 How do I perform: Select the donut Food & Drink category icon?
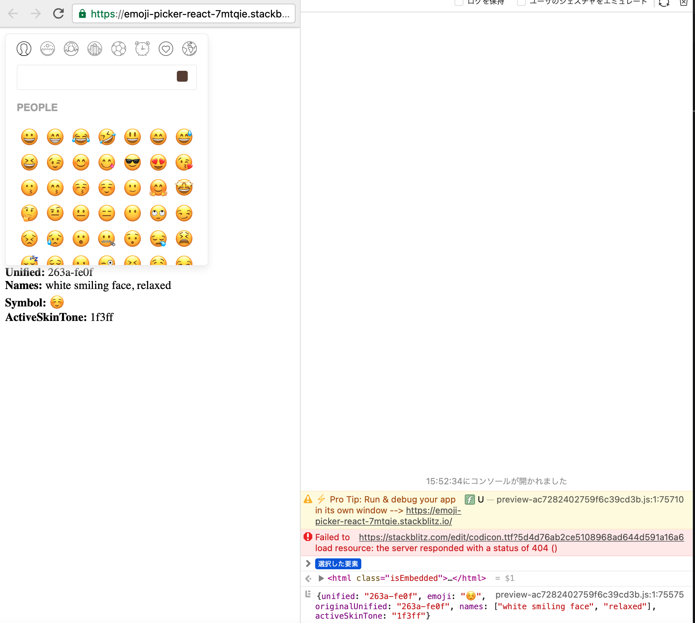[x=71, y=48]
